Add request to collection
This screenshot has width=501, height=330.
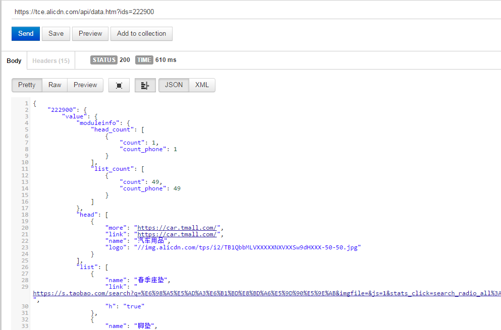[x=141, y=34]
